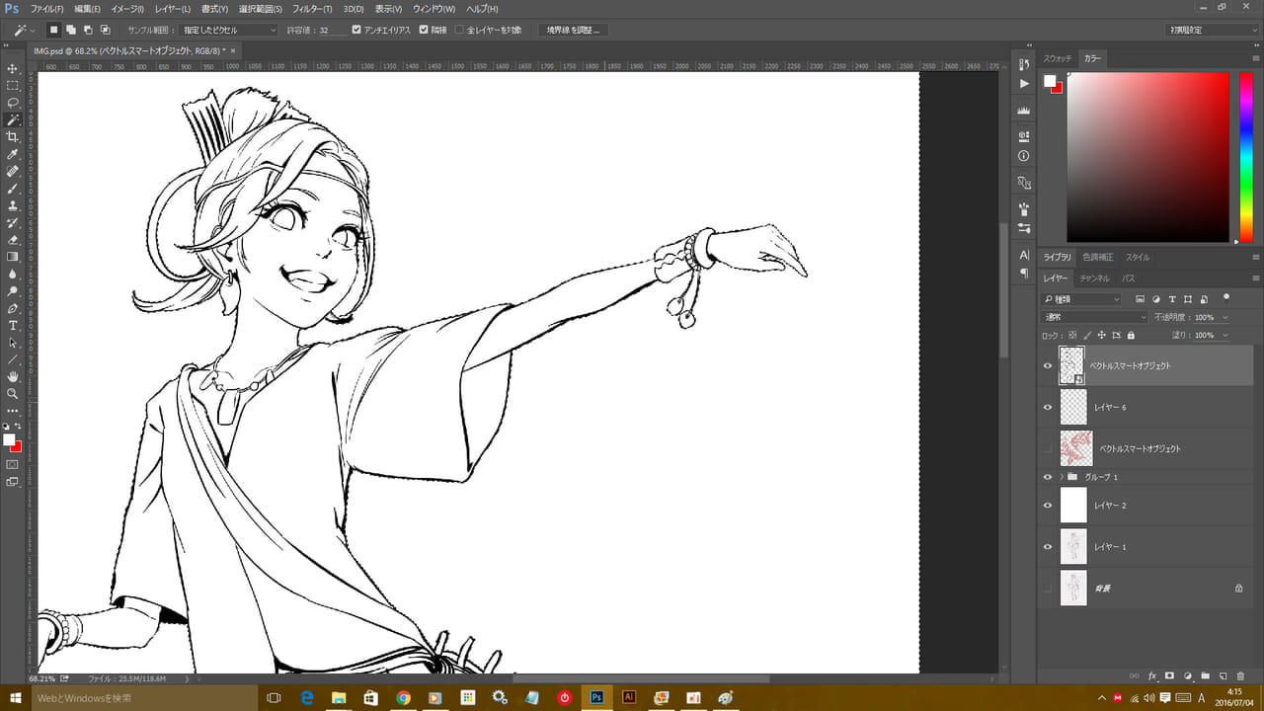Hide the レイヤー 6 layer
Viewport: 1264px width, 711px height.
point(1048,407)
